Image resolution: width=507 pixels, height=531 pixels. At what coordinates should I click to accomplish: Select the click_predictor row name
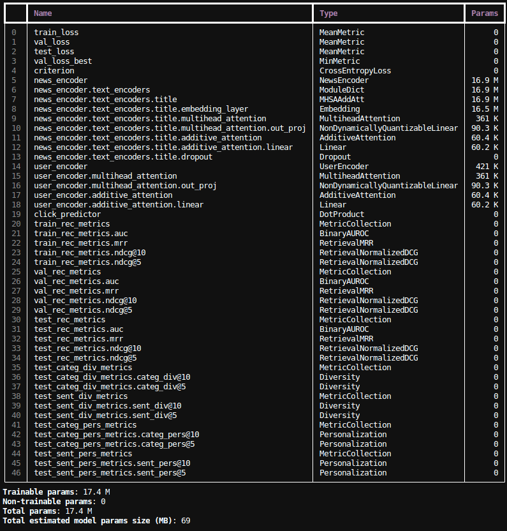[x=67, y=214]
